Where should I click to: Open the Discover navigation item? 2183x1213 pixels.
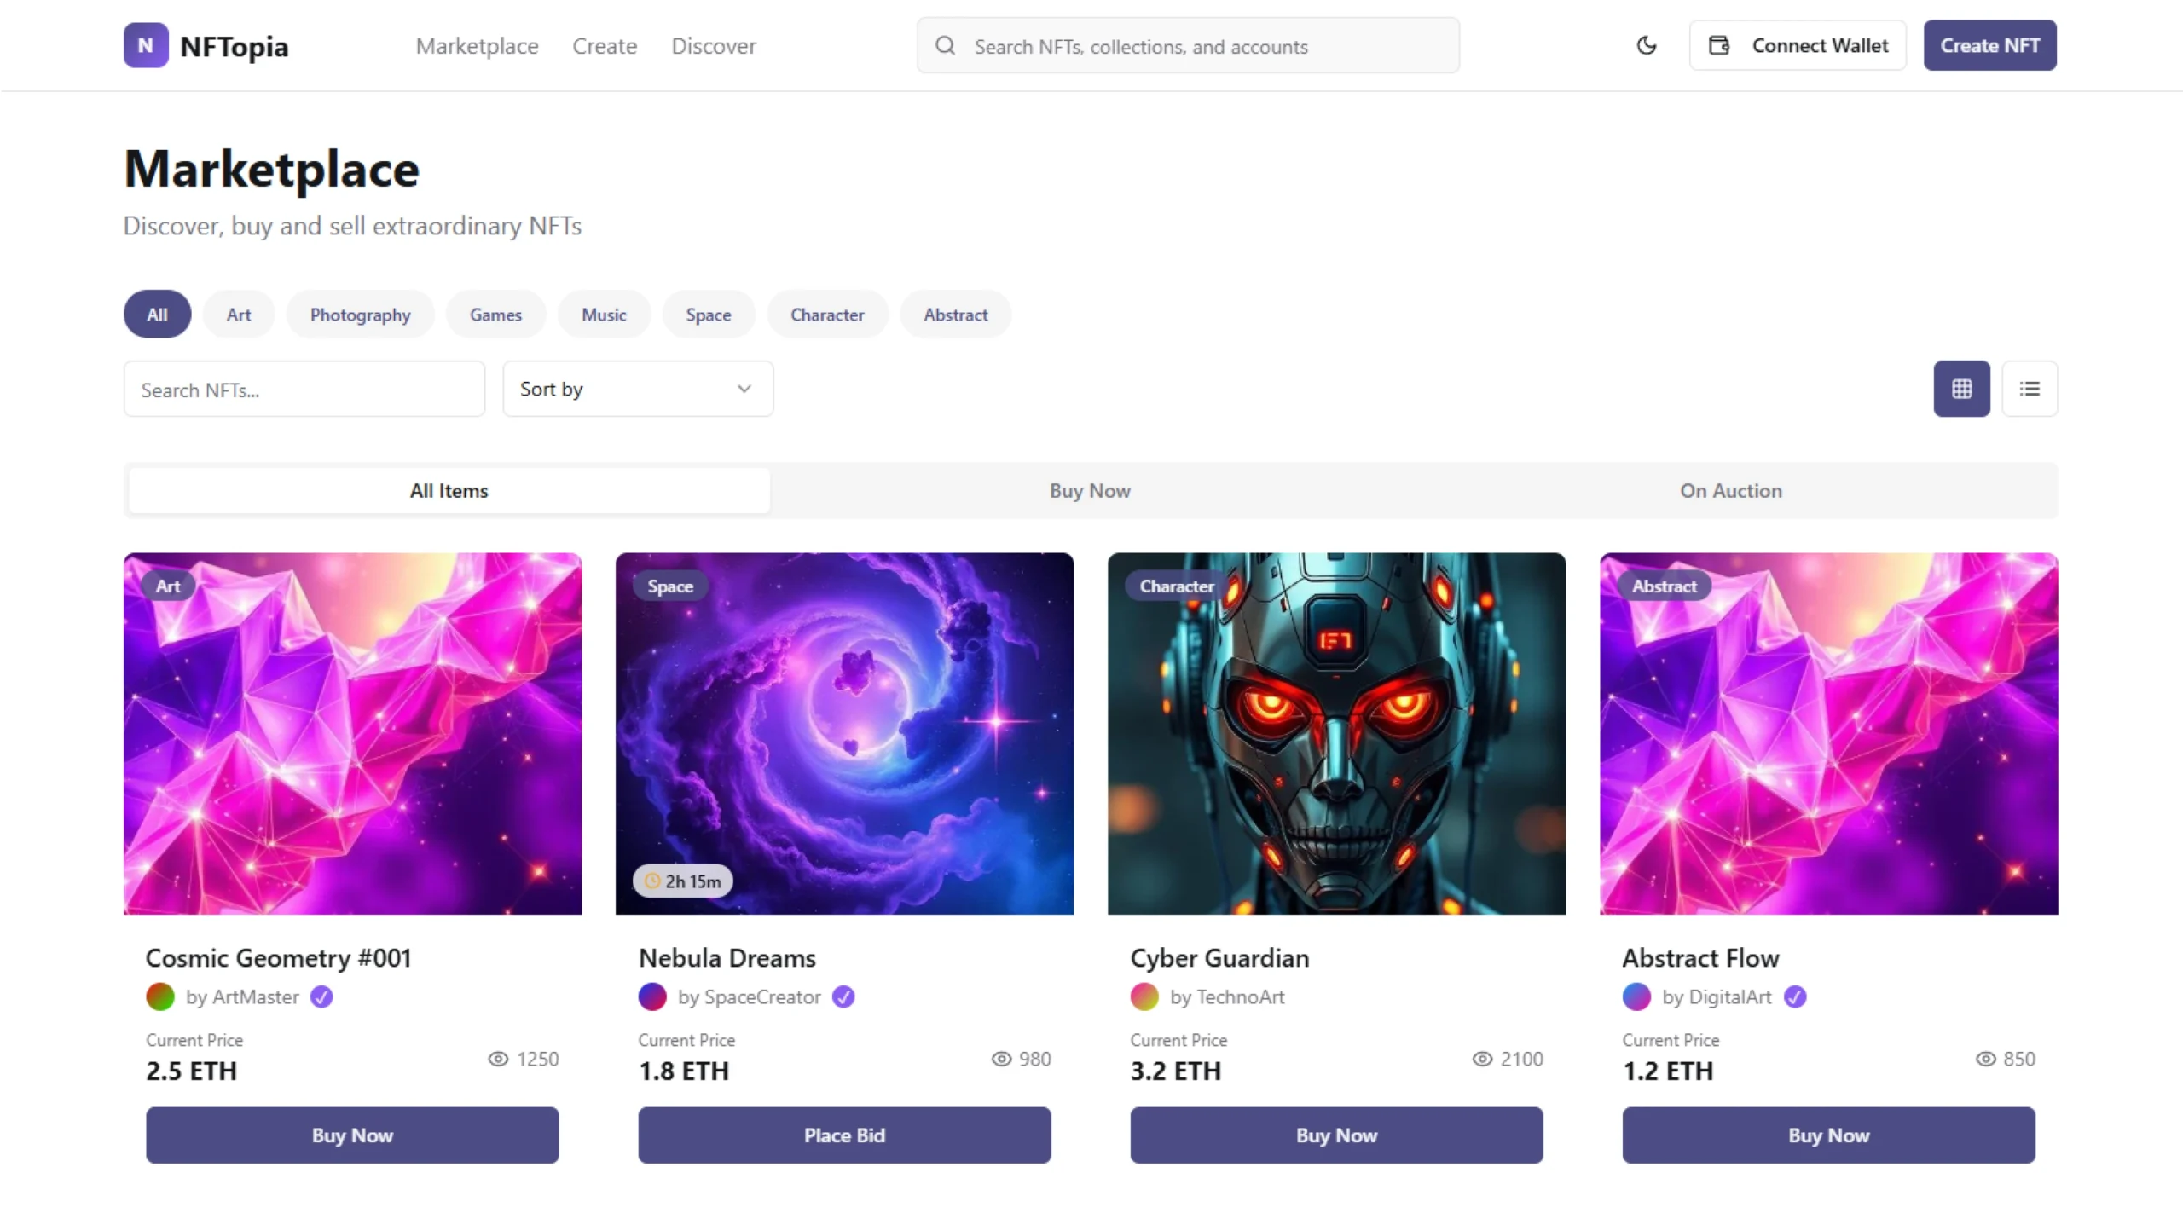[x=713, y=46]
